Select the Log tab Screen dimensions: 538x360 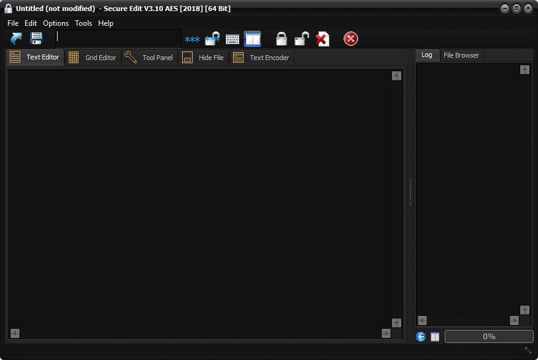pos(427,55)
